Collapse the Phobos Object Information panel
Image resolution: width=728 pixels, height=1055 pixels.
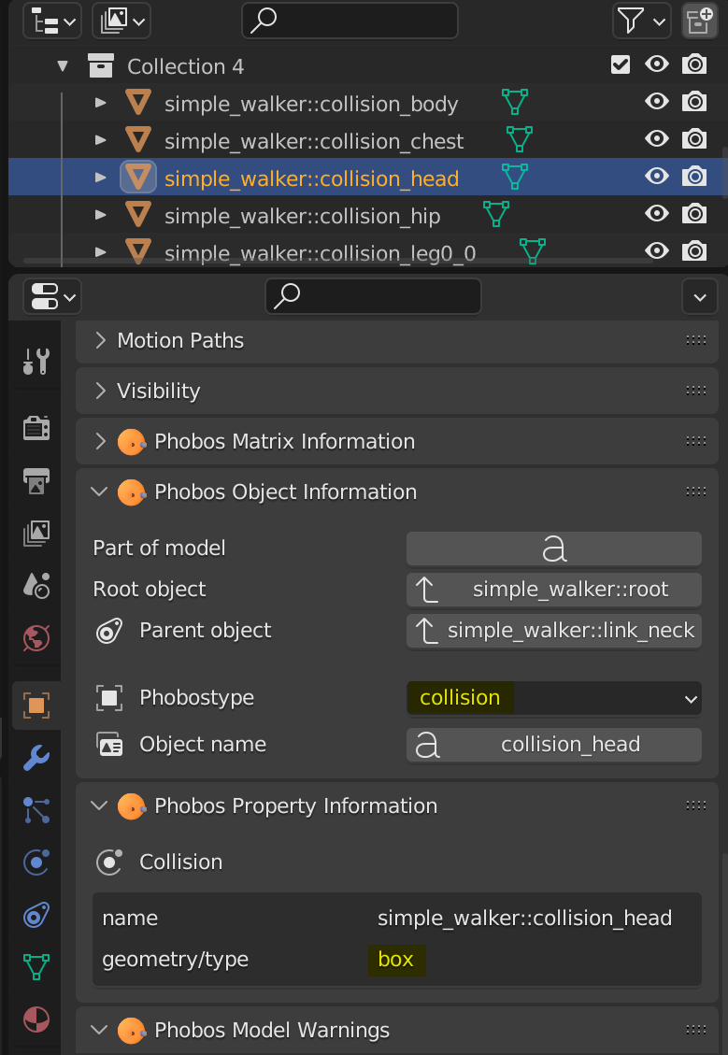(x=100, y=491)
